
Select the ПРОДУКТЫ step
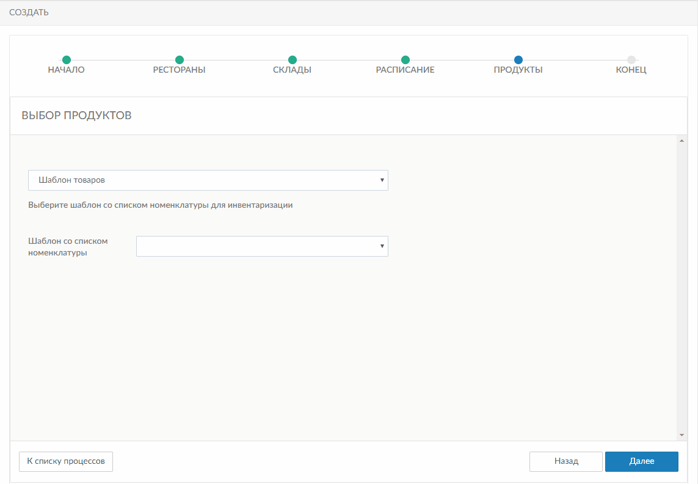518,65
